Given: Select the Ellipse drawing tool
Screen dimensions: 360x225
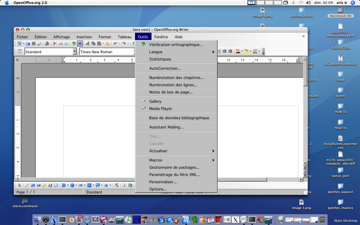Looking at the screenshot, I should tap(38, 185).
